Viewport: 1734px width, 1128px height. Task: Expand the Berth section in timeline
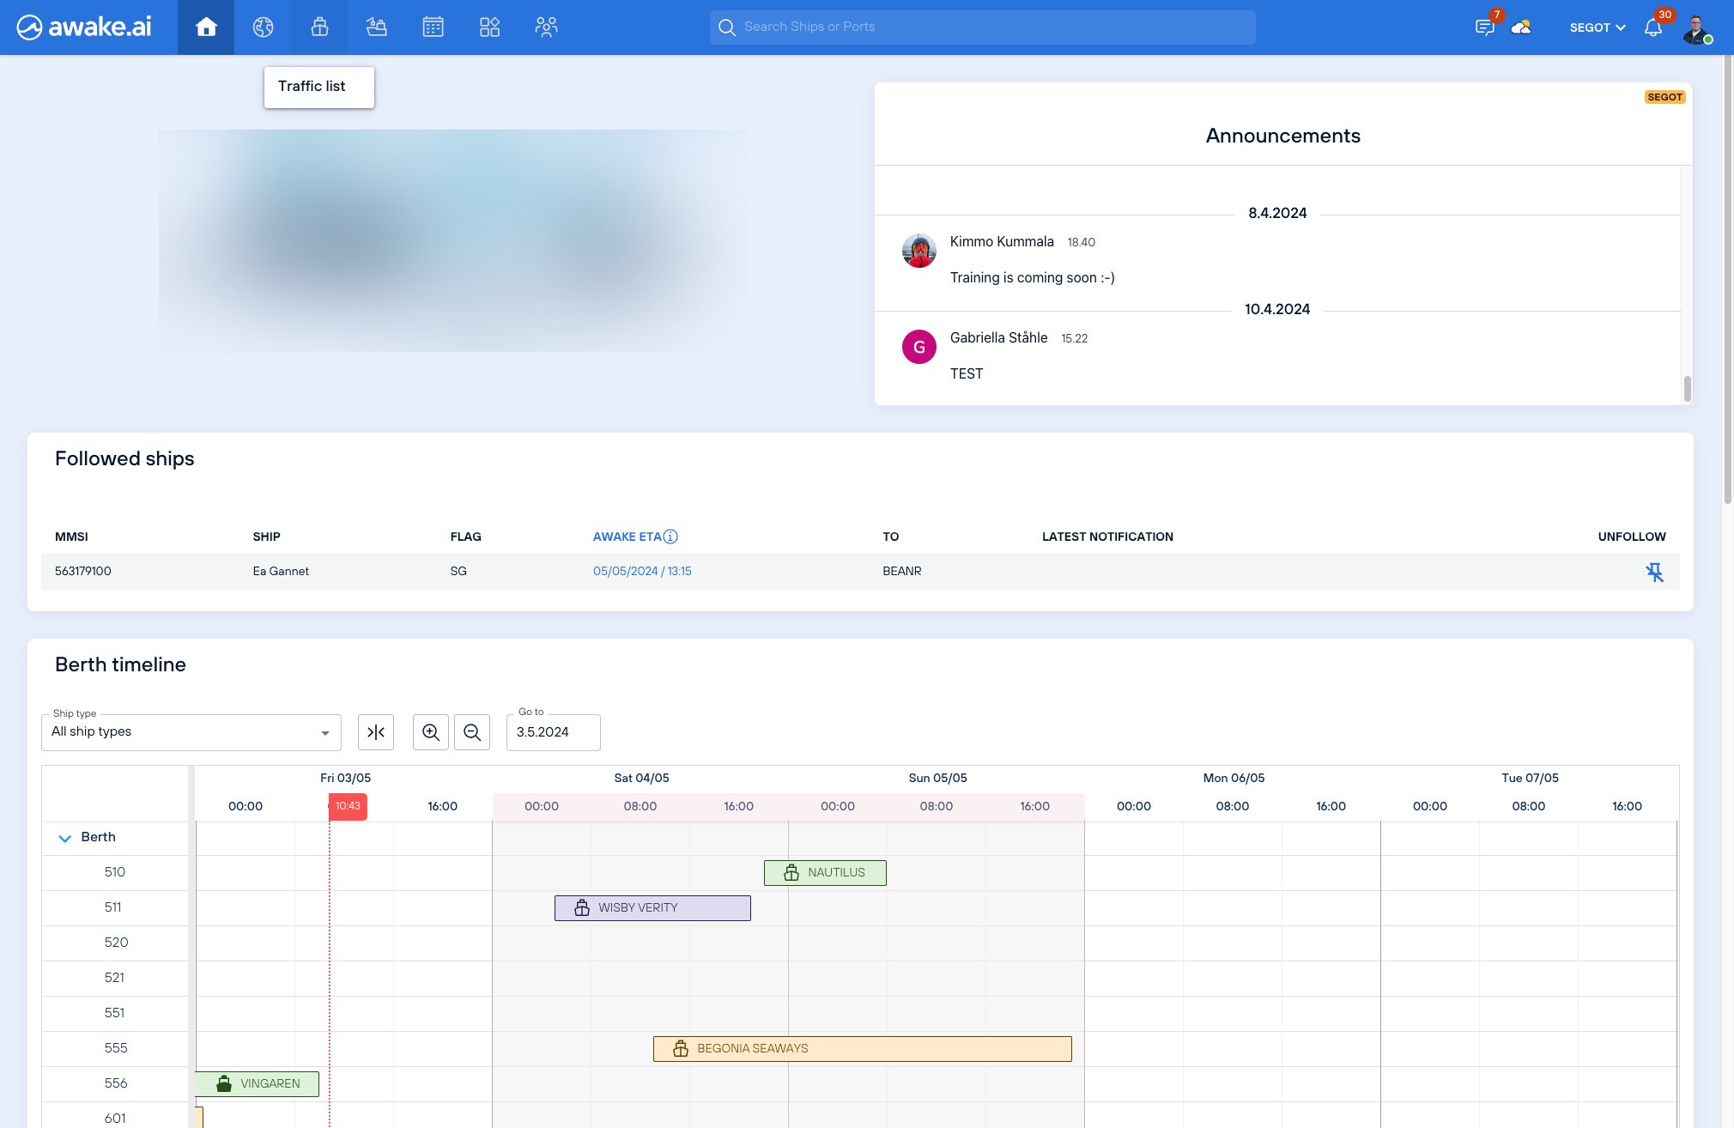coord(64,836)
